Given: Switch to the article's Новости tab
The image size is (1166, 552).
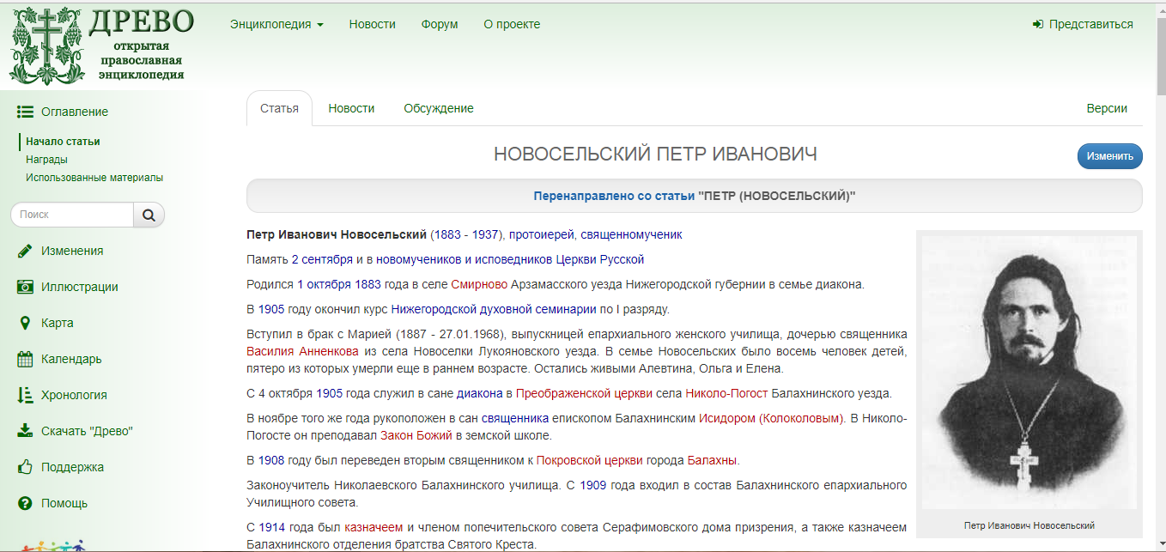Looking at the screenshot, I should click(351, 108).
